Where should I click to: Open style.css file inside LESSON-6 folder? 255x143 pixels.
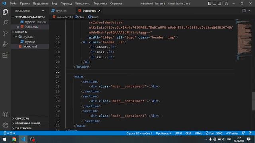[x=30, y=42]
